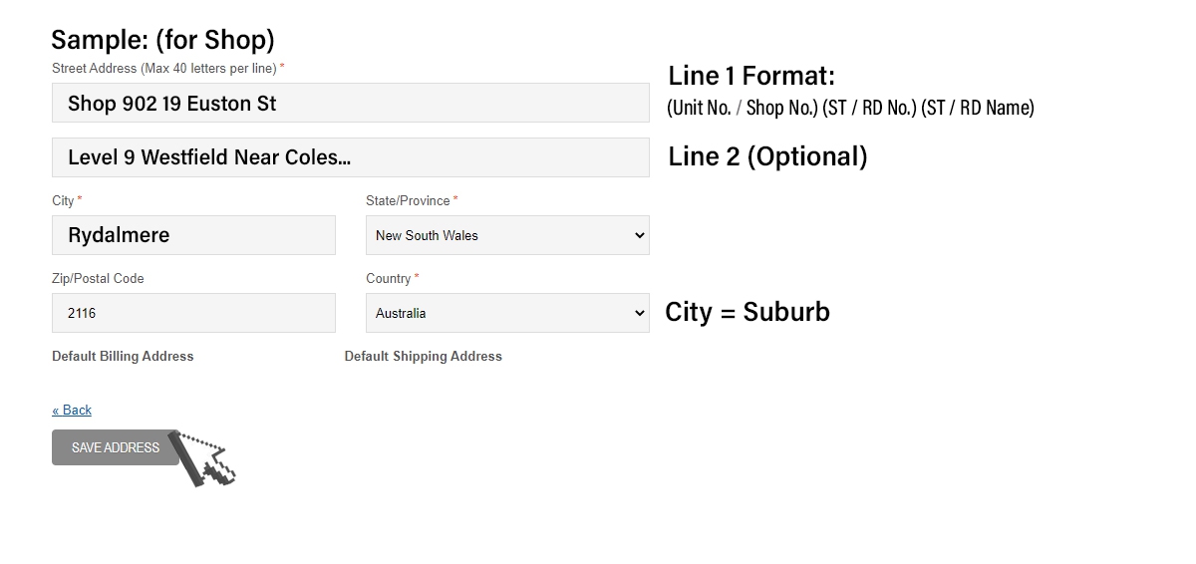Click the chevron arrow on the State/Province select
This screenshot has height=564, width=1196.
(x=639, y=235)
